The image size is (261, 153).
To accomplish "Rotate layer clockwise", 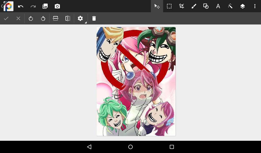I will pos(31,18).
